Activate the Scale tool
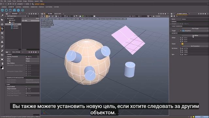 point(2,33)
